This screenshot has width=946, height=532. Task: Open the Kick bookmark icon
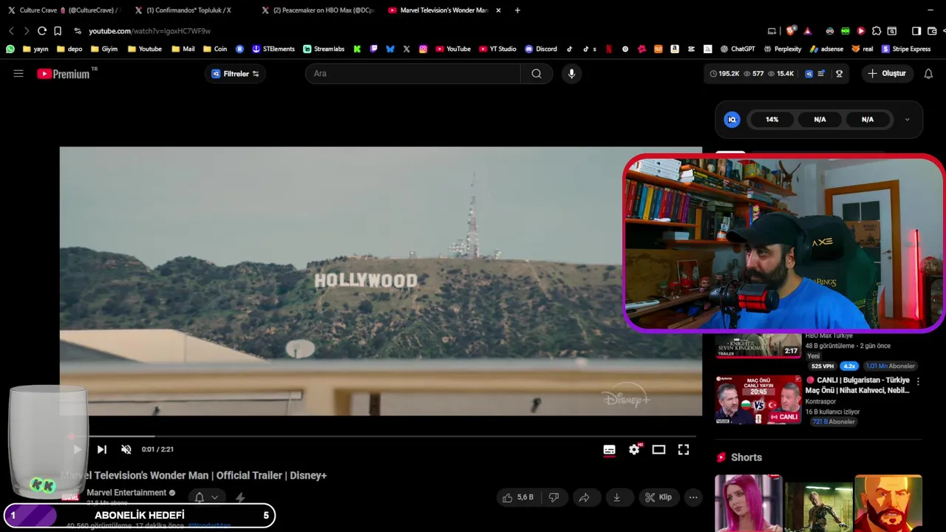click(x=357, y=49)
